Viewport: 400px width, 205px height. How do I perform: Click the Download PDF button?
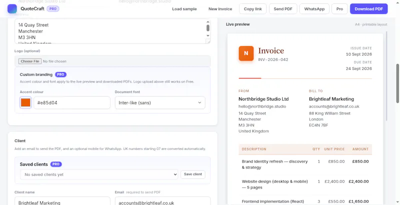368,9
